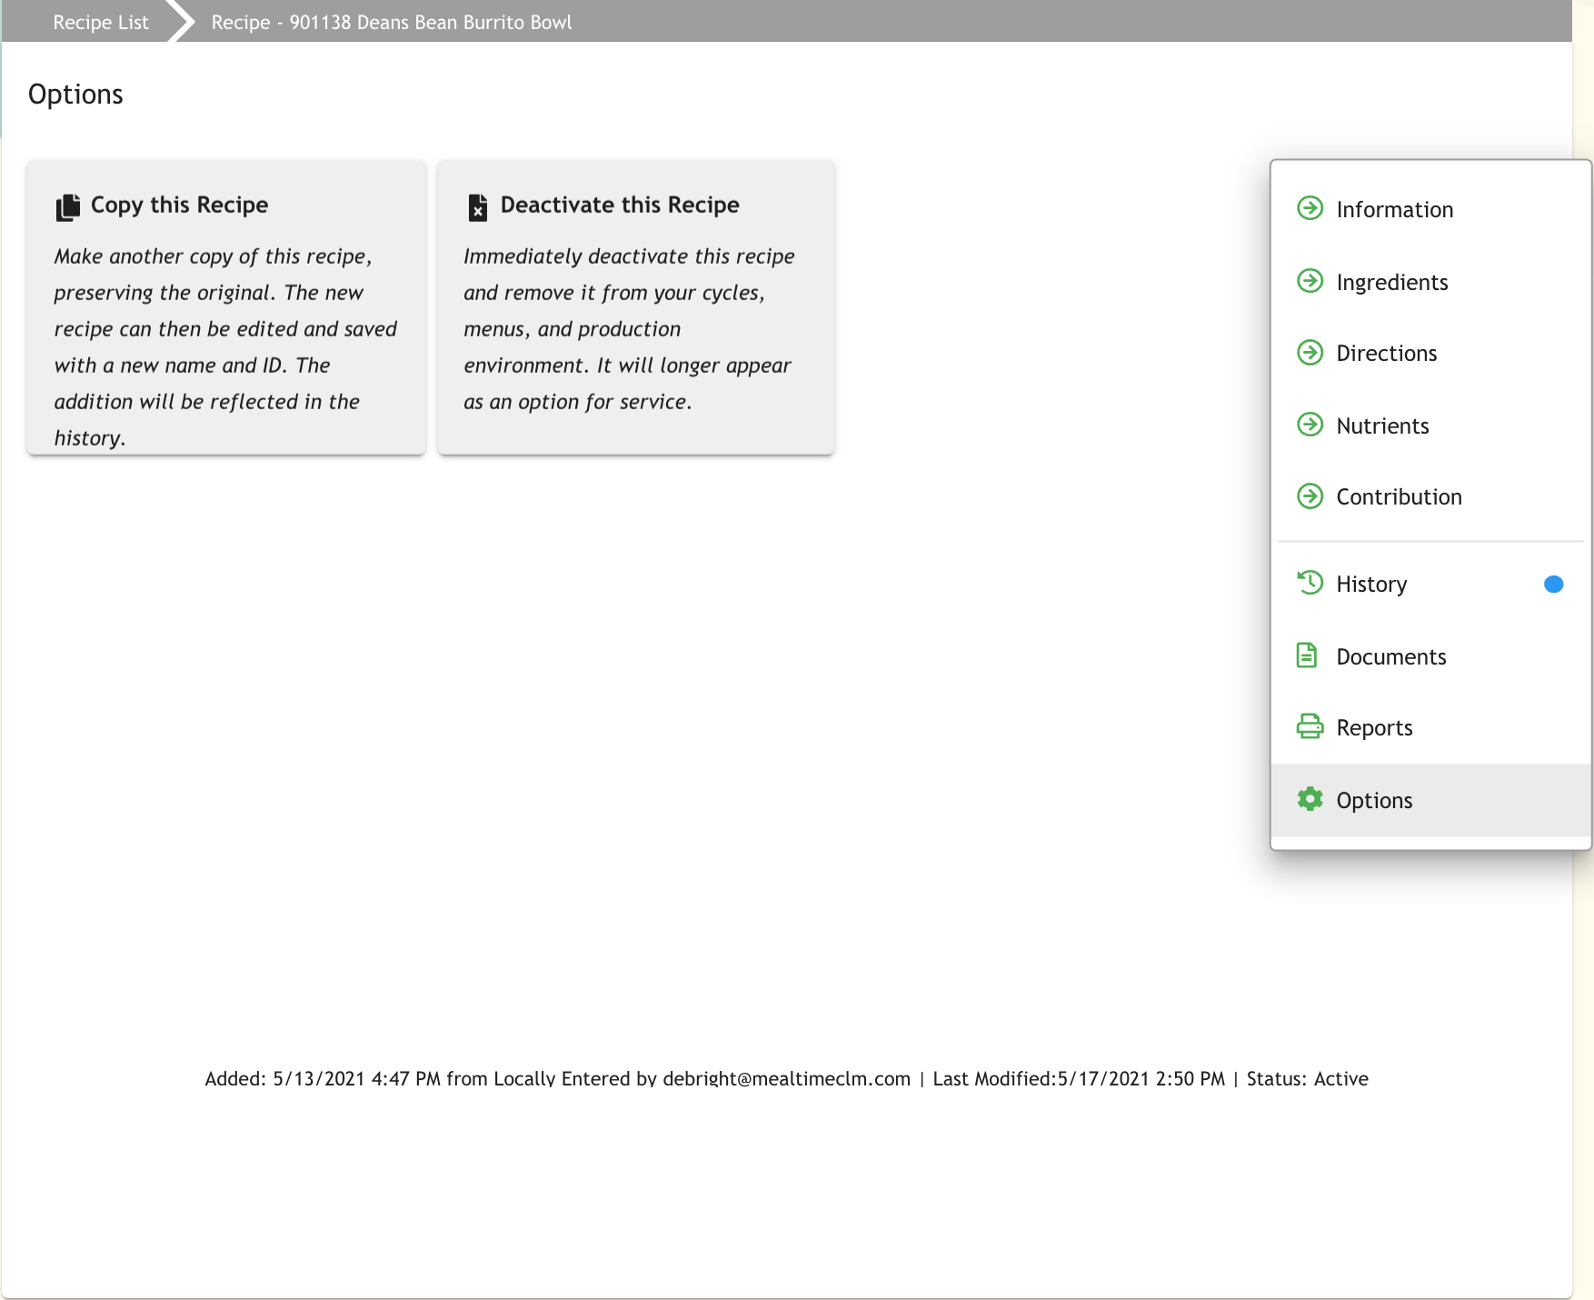Click the debright@mealtimeclm.com email text
Screen dimensions: 1594x1300
tap(786, 1078)
